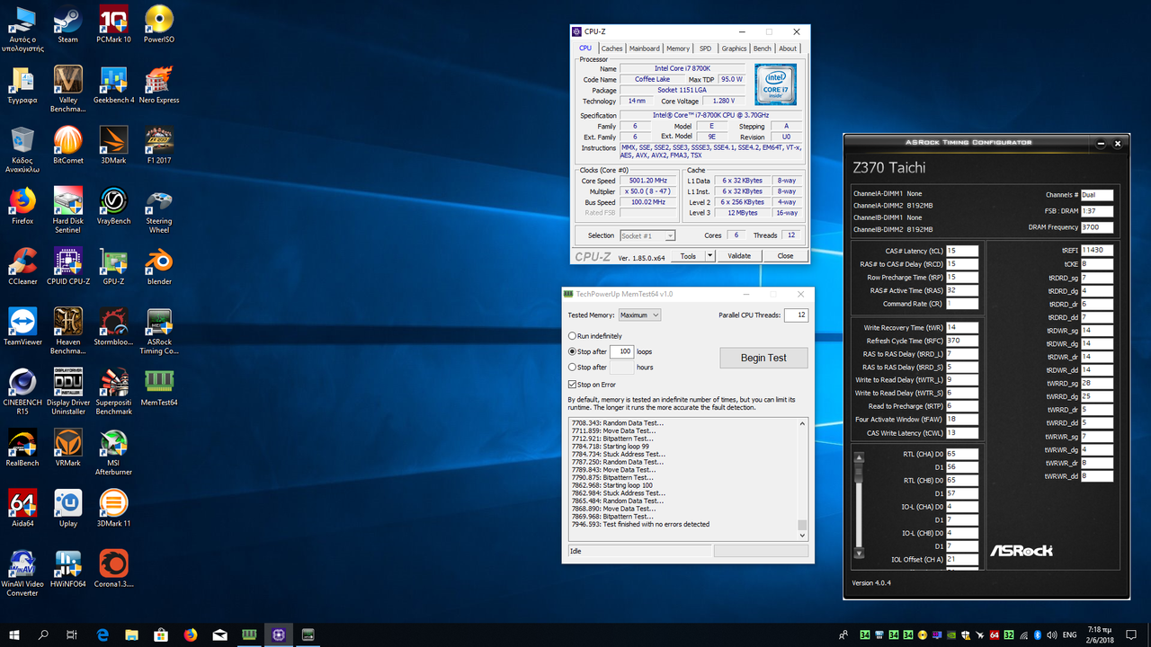The width and height of the screenshot is (1151, 647).
Task: Open Task View on the taskbar
Action: point(72,634)
